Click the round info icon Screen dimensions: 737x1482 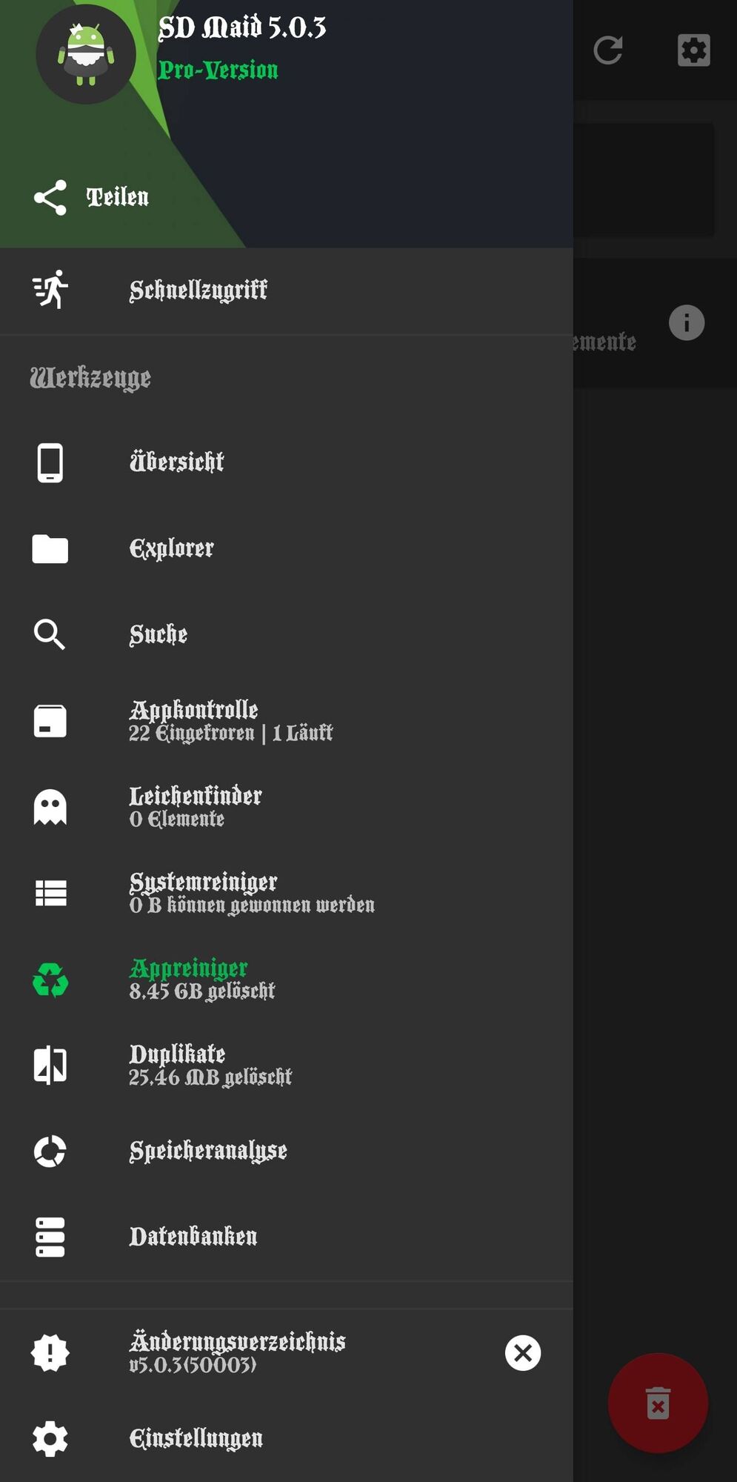687,323
